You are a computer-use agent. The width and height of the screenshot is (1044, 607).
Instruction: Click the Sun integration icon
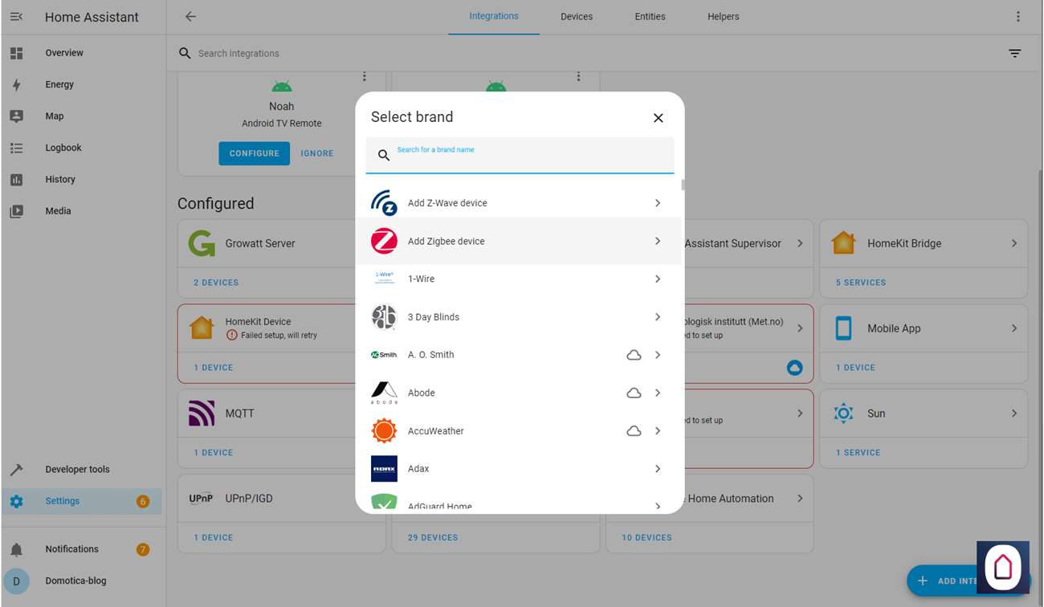click(843, 413)
